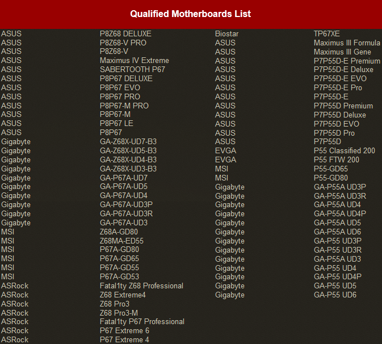Select P8P67-M PRO model text
The width and height of the screenshot is (382, 344).
click(124, 106)
